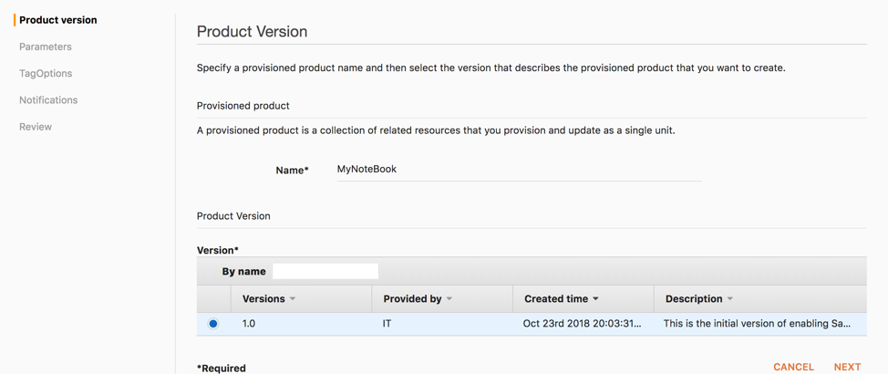Screen dimensions: 888x374
Task: Go to the Parameters step
Action: [x=46, y=47]
